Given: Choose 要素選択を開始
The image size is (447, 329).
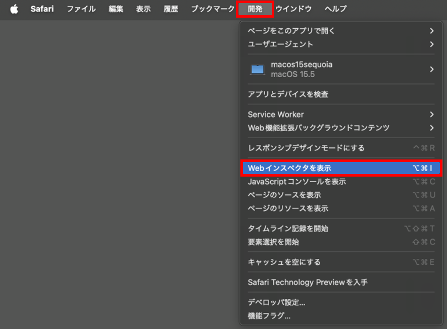Looking at the screenshot, I should [341, 242].
